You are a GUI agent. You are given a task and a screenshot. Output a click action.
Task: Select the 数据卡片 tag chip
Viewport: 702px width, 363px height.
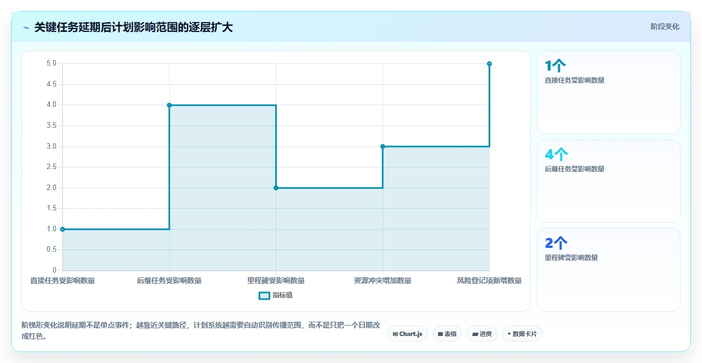point(522,334)
